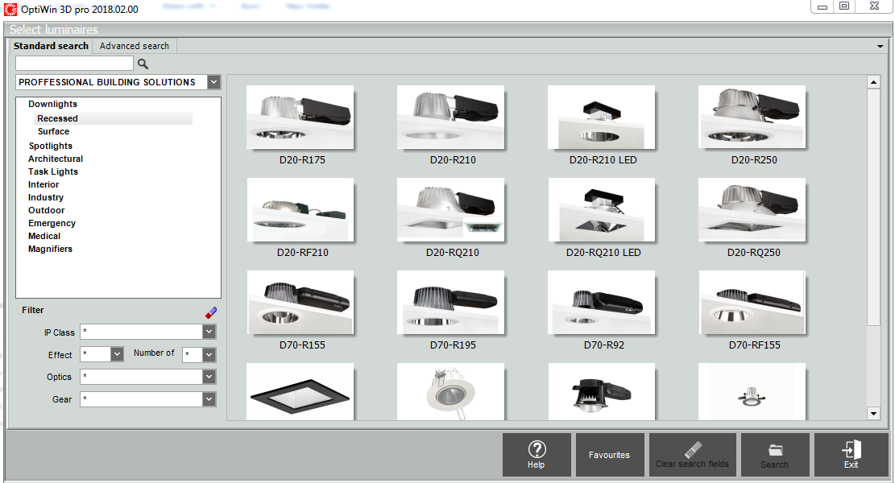Screen dimensions: 895x483
Task: Open the Effect dropdown
Action: pyautogui.click(x=117, y=354)
